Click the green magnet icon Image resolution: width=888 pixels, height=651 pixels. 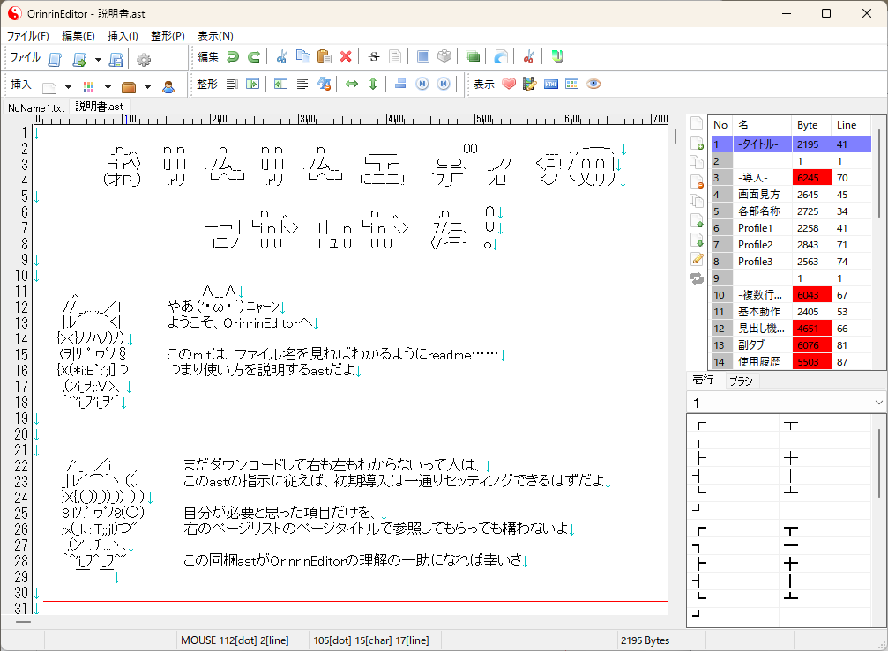[x=557, y=56]
